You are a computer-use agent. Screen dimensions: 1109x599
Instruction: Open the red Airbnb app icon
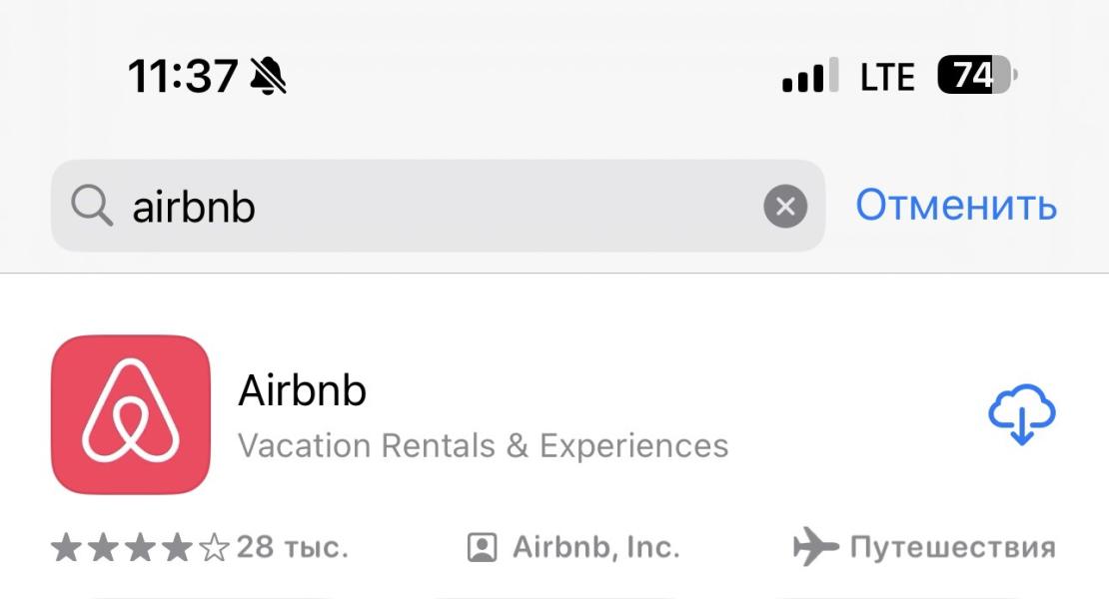click(131, 414)
